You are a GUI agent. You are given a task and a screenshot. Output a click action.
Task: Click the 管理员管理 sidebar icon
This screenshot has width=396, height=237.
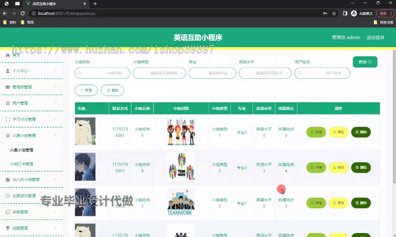tap(7, 87)
